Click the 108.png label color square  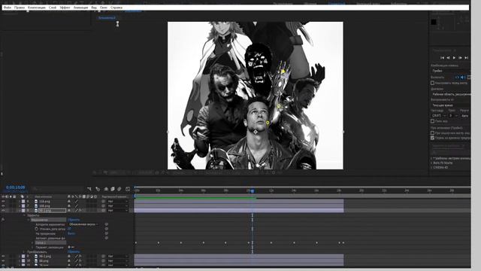coord(23,206)
